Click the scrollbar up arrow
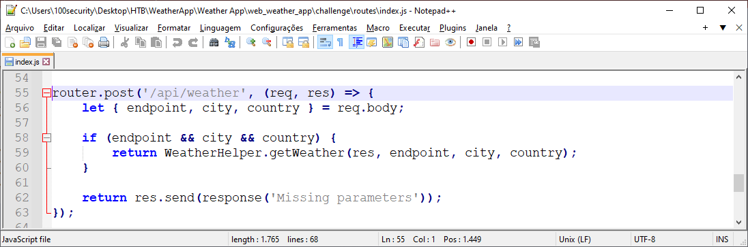The height and width of the screenshot is (247, 748). pos(738,77)
